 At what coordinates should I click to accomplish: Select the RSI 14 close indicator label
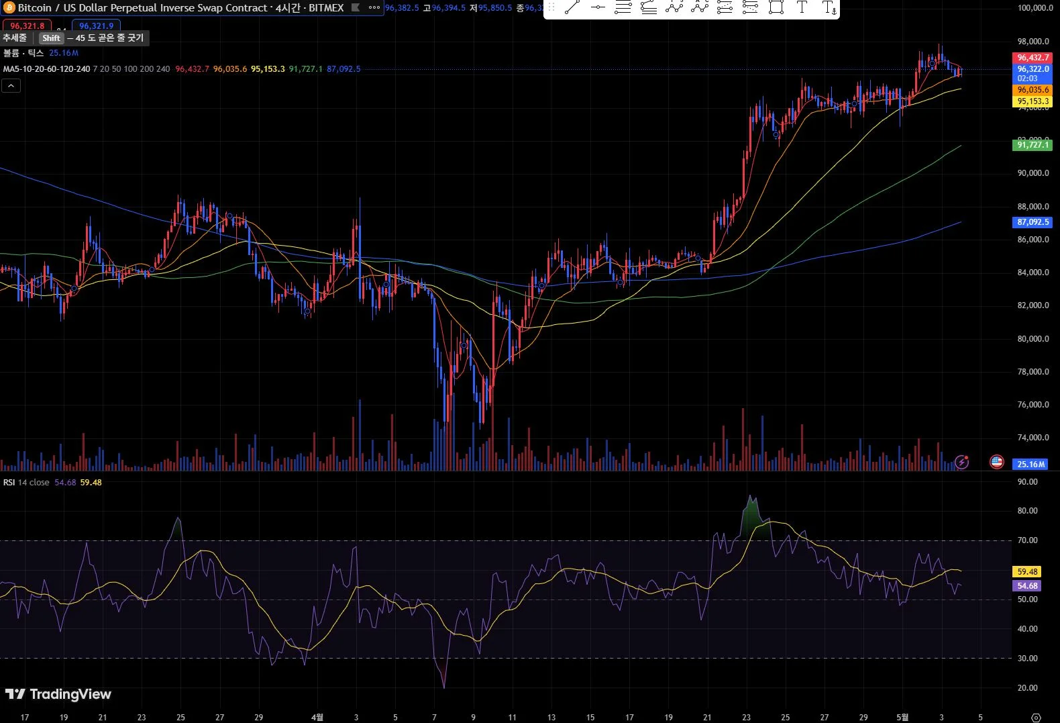point(26,483)
